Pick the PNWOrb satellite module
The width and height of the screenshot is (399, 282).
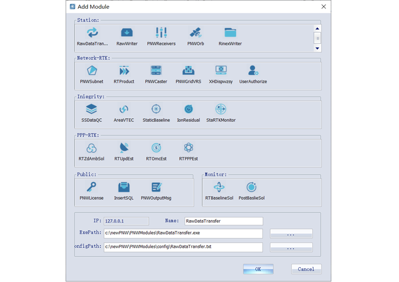pos(195,33)
